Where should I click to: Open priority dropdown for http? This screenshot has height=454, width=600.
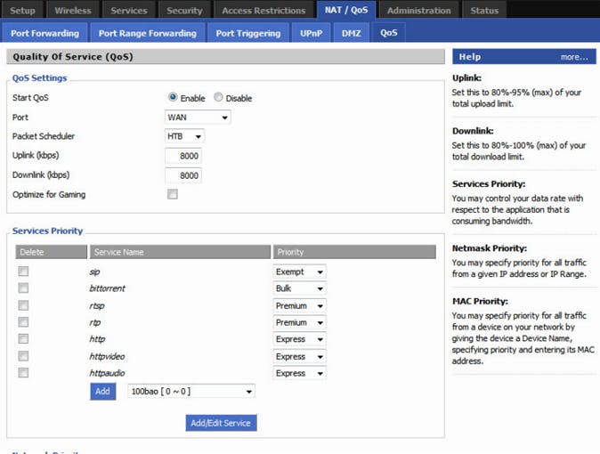coord(300,339)
